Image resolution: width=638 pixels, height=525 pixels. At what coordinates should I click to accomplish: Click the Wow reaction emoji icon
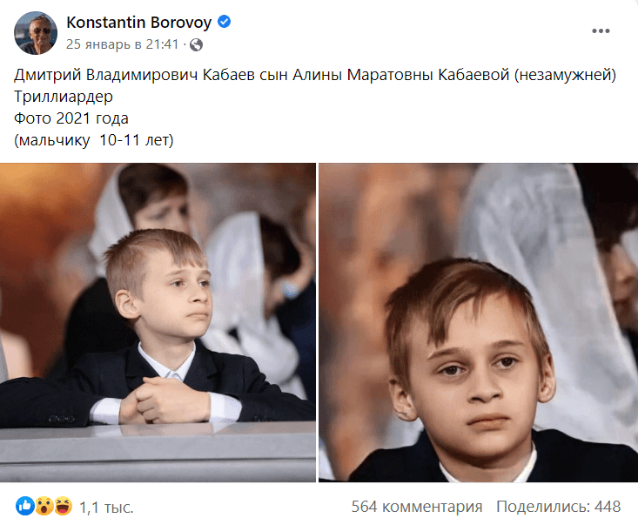(x=44, y=506)
